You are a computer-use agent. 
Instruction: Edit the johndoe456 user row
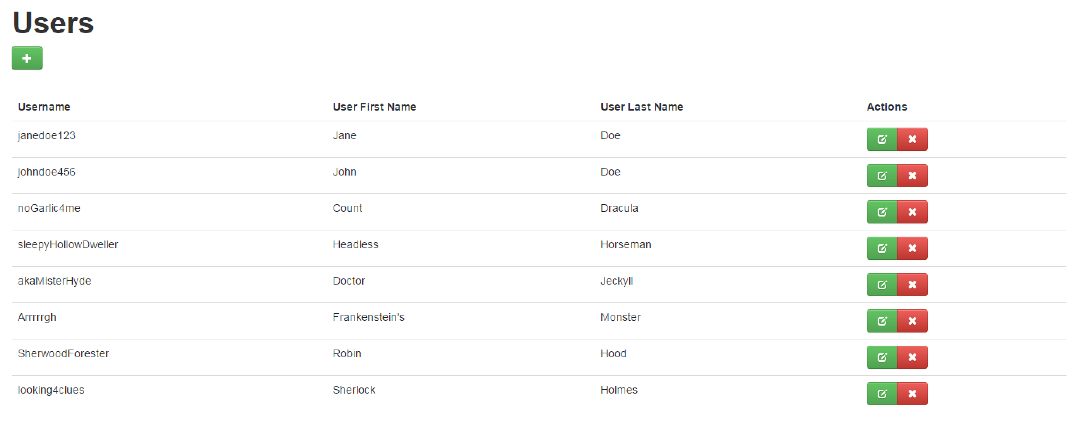[882, 176]
